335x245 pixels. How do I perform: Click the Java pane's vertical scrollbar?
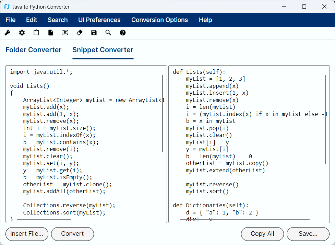pos(163,114)
